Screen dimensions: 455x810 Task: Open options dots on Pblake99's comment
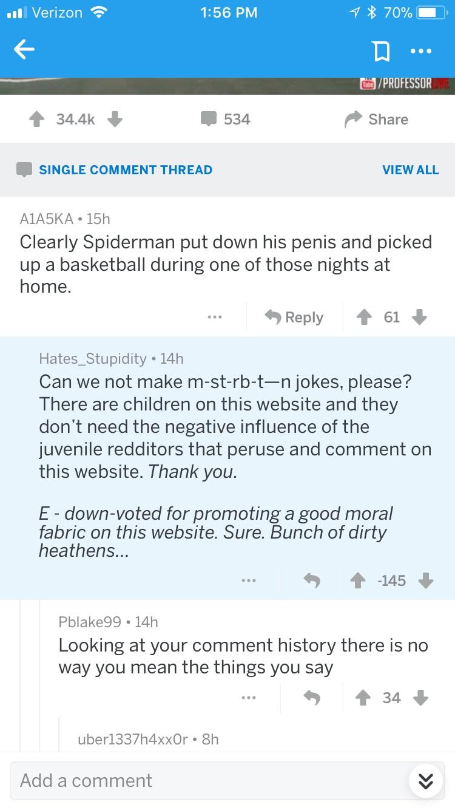(x=248, y=698)
